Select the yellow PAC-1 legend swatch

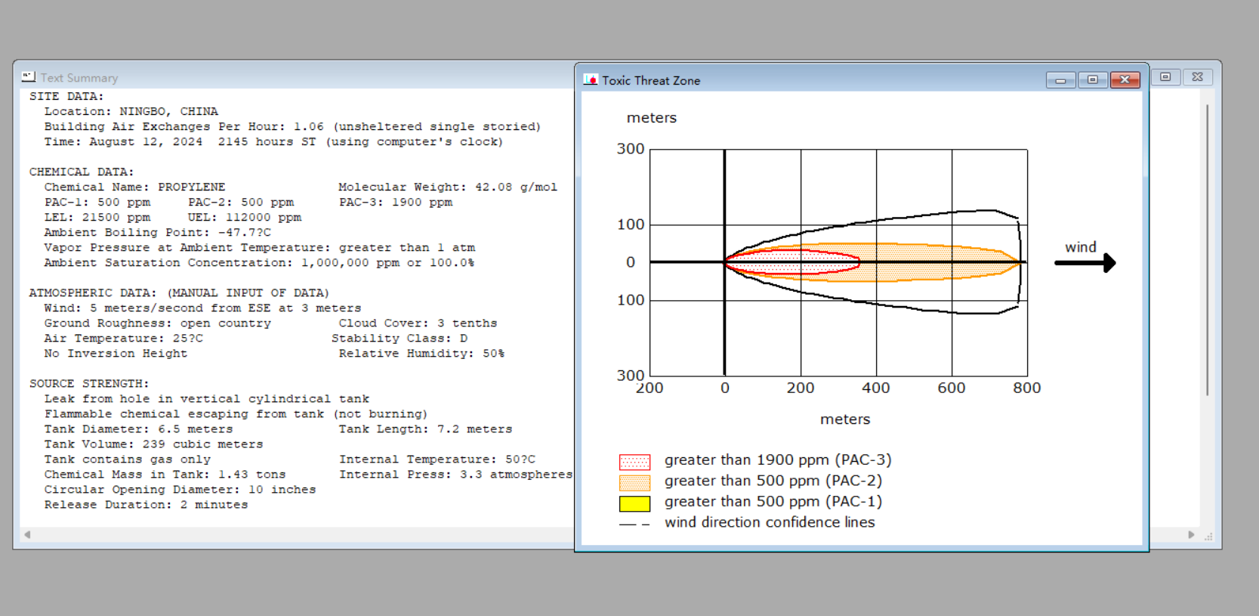[634, 503]
